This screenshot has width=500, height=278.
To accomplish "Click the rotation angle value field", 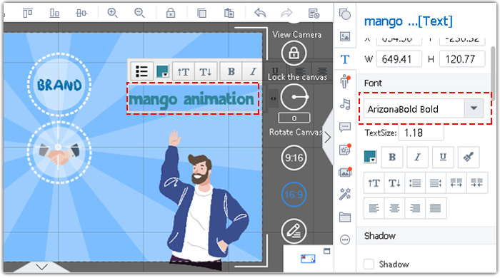I will pyautogui.click(x=294, y=118).
